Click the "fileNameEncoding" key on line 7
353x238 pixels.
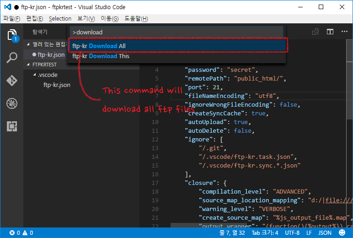216,96
